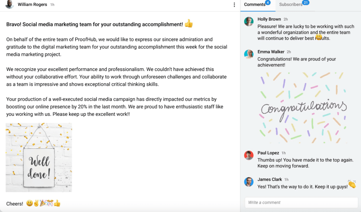Switch to the Subscribers tab

point(291,5)
